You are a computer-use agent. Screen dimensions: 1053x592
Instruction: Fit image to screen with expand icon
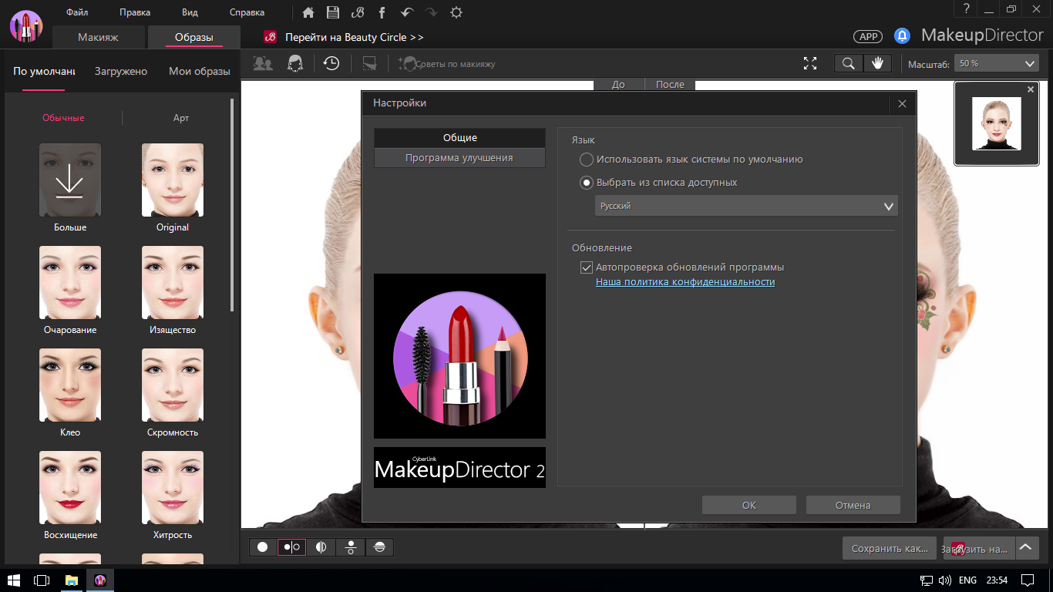[810, 63]
